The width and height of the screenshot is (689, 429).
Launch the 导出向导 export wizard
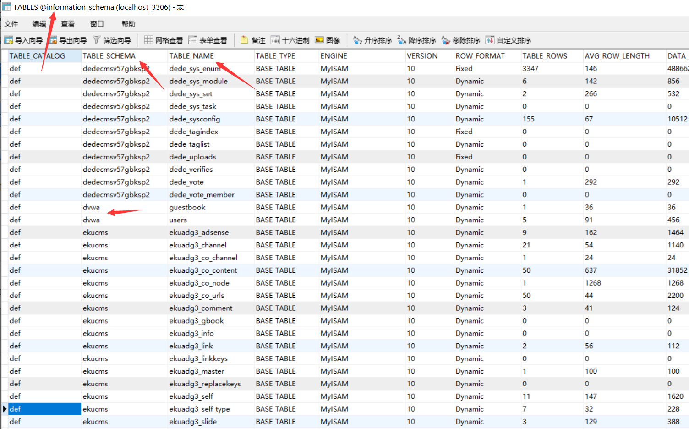click(x=68, y=40)
